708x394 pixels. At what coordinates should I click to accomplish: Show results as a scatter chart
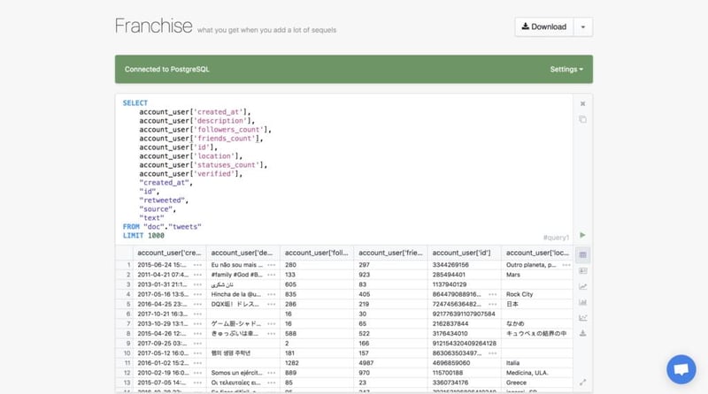pyautogui.click(x=582, y=318)
